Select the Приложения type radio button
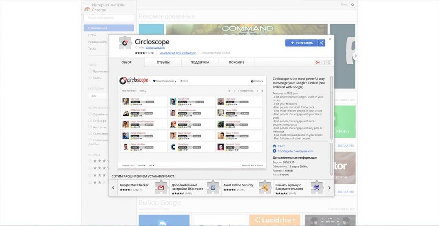Image resolution: width=439 pixels, height=226 pixels. [90, 71]
